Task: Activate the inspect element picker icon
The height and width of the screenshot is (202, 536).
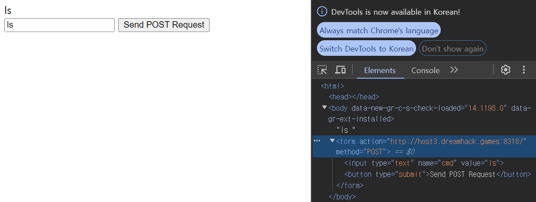Action: click(322, 70)
